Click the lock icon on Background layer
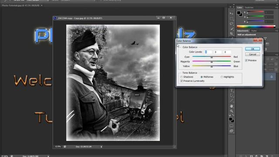The height and width of the screenshot is (157, 279). coord(272,77)
